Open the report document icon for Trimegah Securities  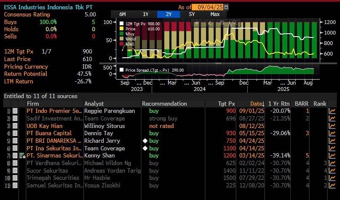pos(15,178)
